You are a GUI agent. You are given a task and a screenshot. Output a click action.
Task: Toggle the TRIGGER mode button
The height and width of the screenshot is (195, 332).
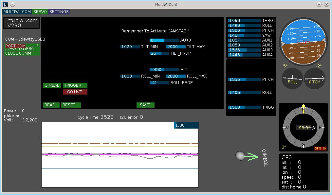75,85
